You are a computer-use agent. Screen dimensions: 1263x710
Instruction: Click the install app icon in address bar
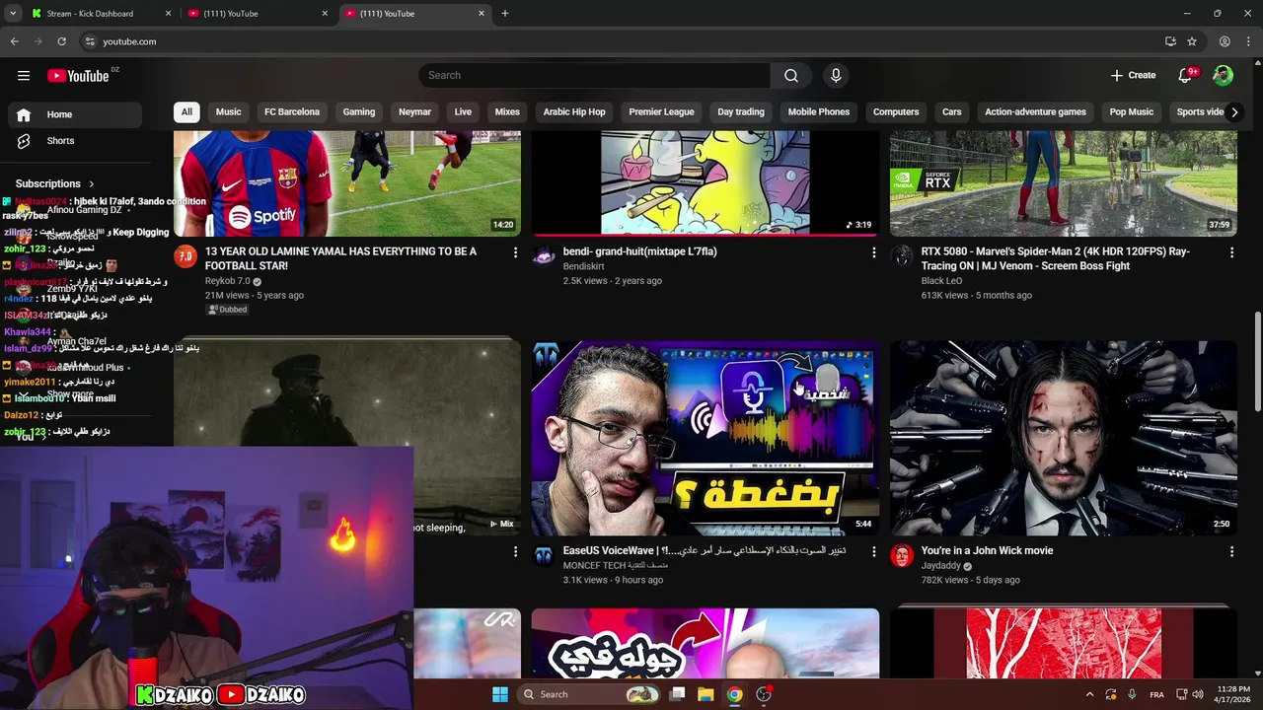click(1170, 41)
